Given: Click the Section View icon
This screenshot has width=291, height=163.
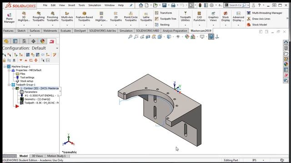Looking at the screenshot, I should (x=148, y=37).
